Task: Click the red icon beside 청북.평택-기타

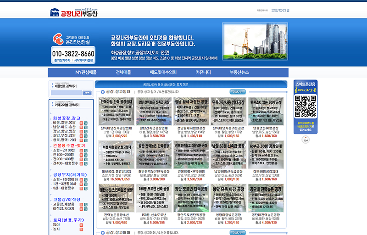Action: pyautogui.click(x=81, y=140)
